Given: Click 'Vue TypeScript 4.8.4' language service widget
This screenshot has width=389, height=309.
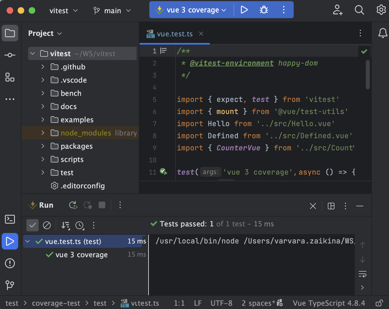Looking at the screenshot, I should 329,303.
